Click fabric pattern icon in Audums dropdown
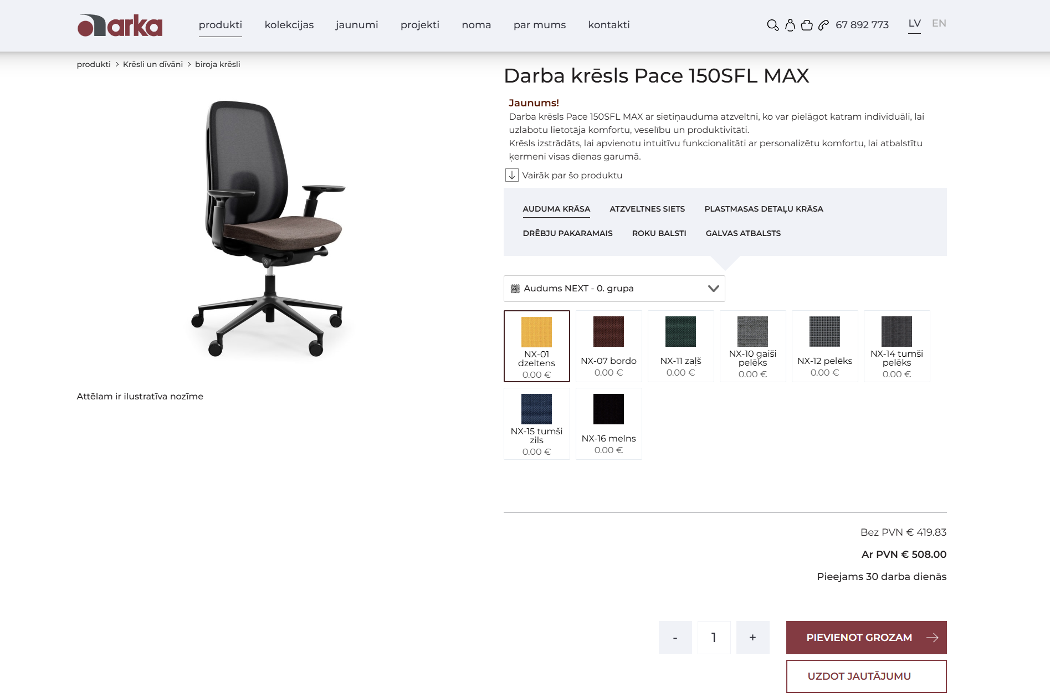This screenshot has width=1050, height=698. point(515,289)
